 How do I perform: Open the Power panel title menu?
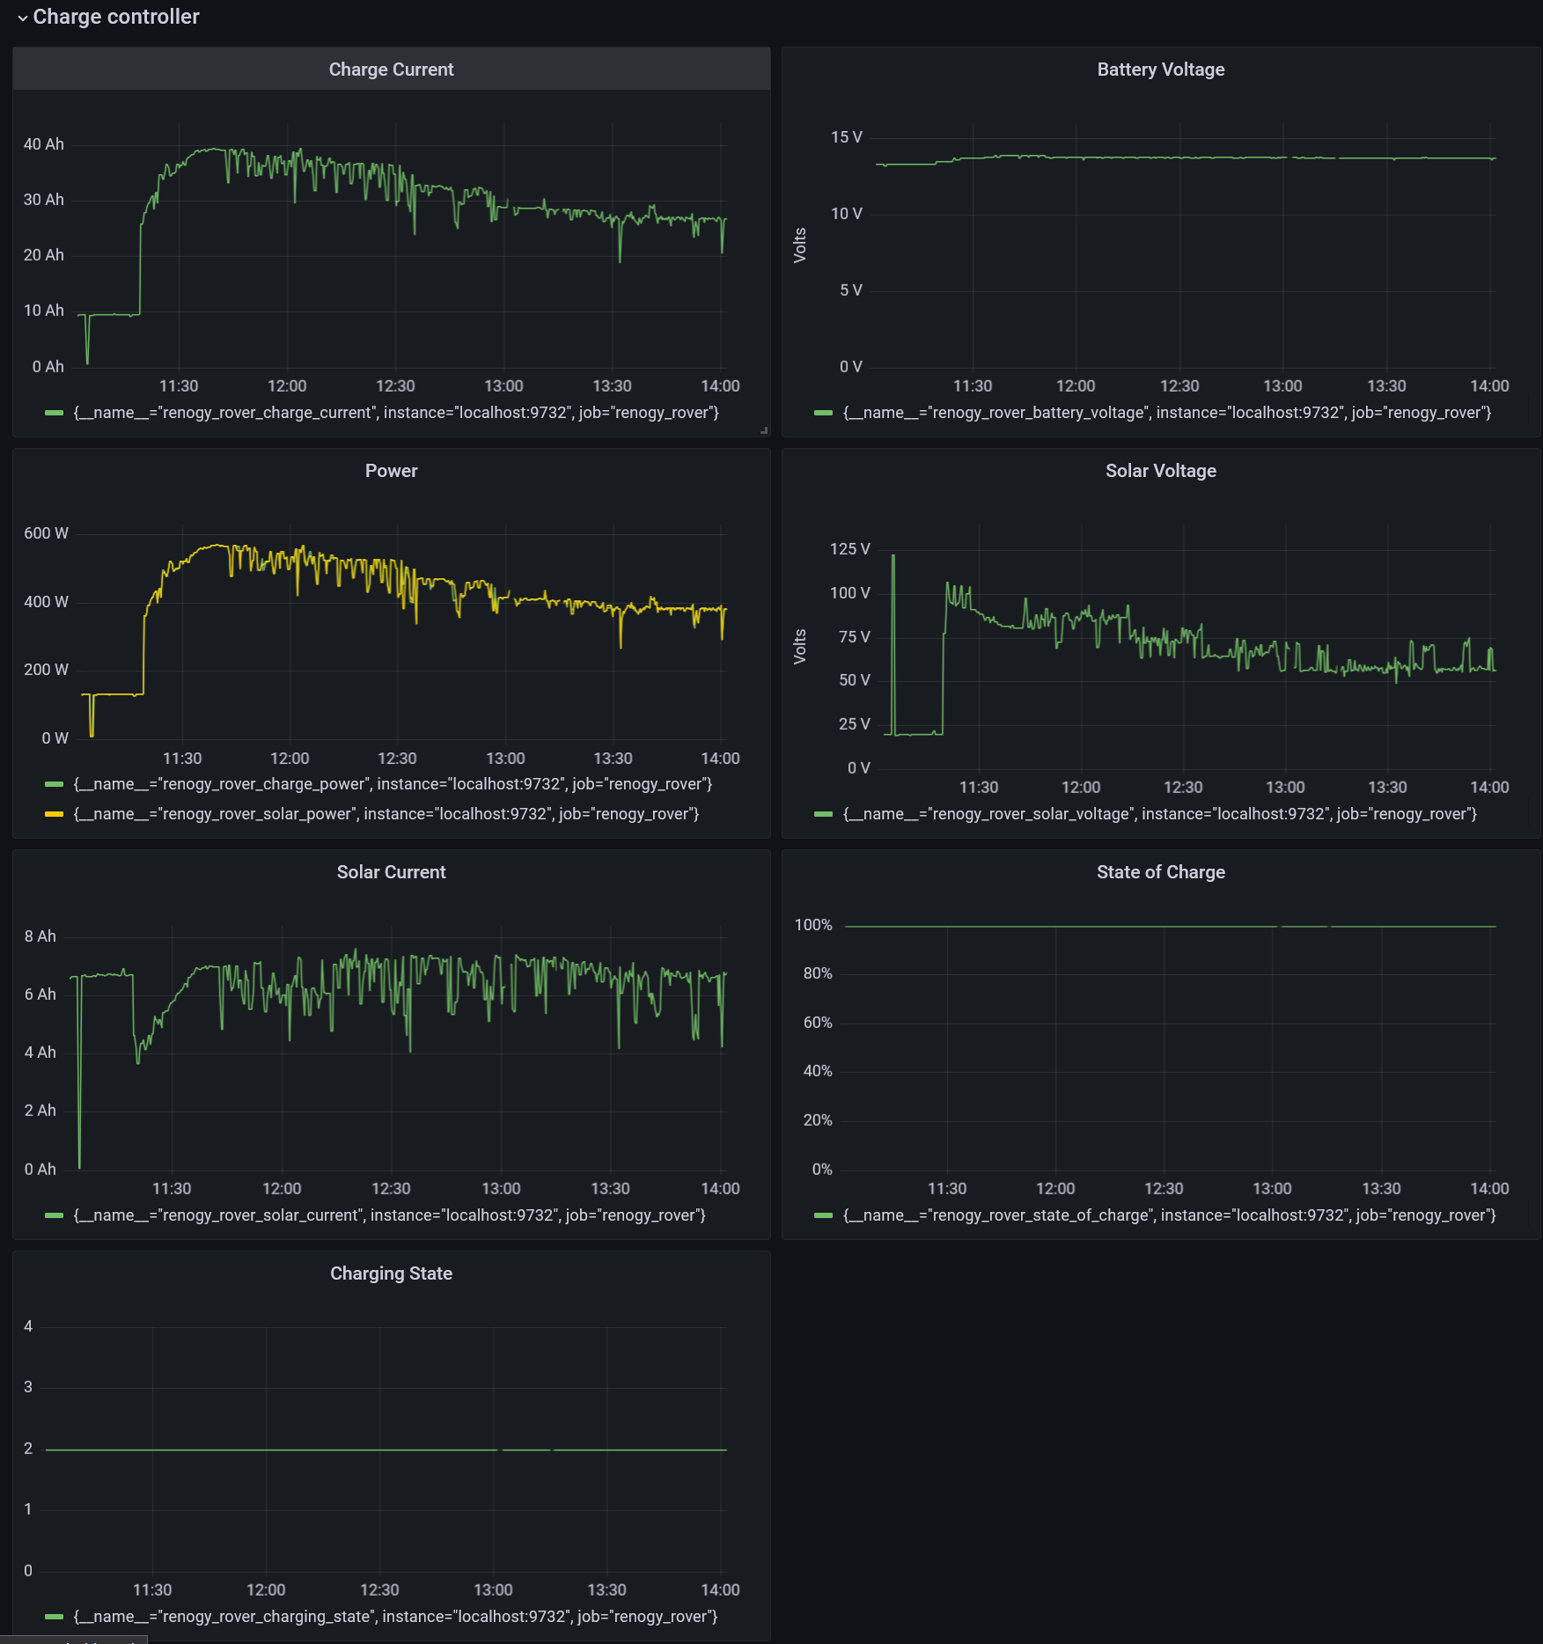pyautogui.click(x=391, y=471)
